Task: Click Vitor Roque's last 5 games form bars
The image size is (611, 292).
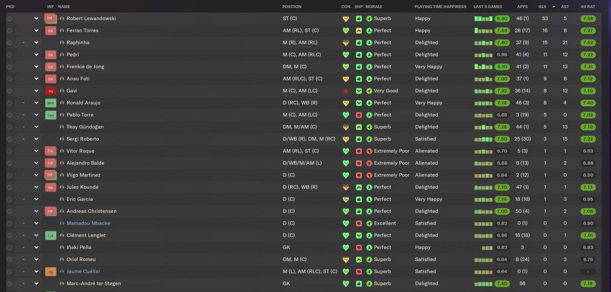Action: (x=484, y=151)
